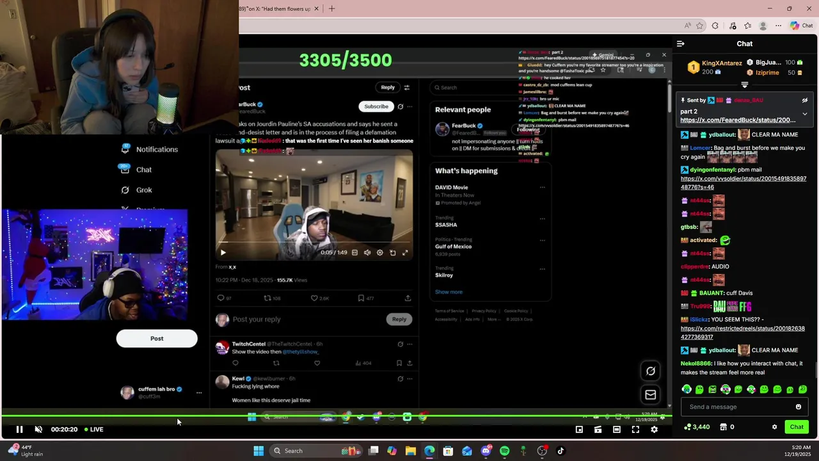Add this page to favorites star
The width and height of the screenshot is (819, 461).
point(700,26)
